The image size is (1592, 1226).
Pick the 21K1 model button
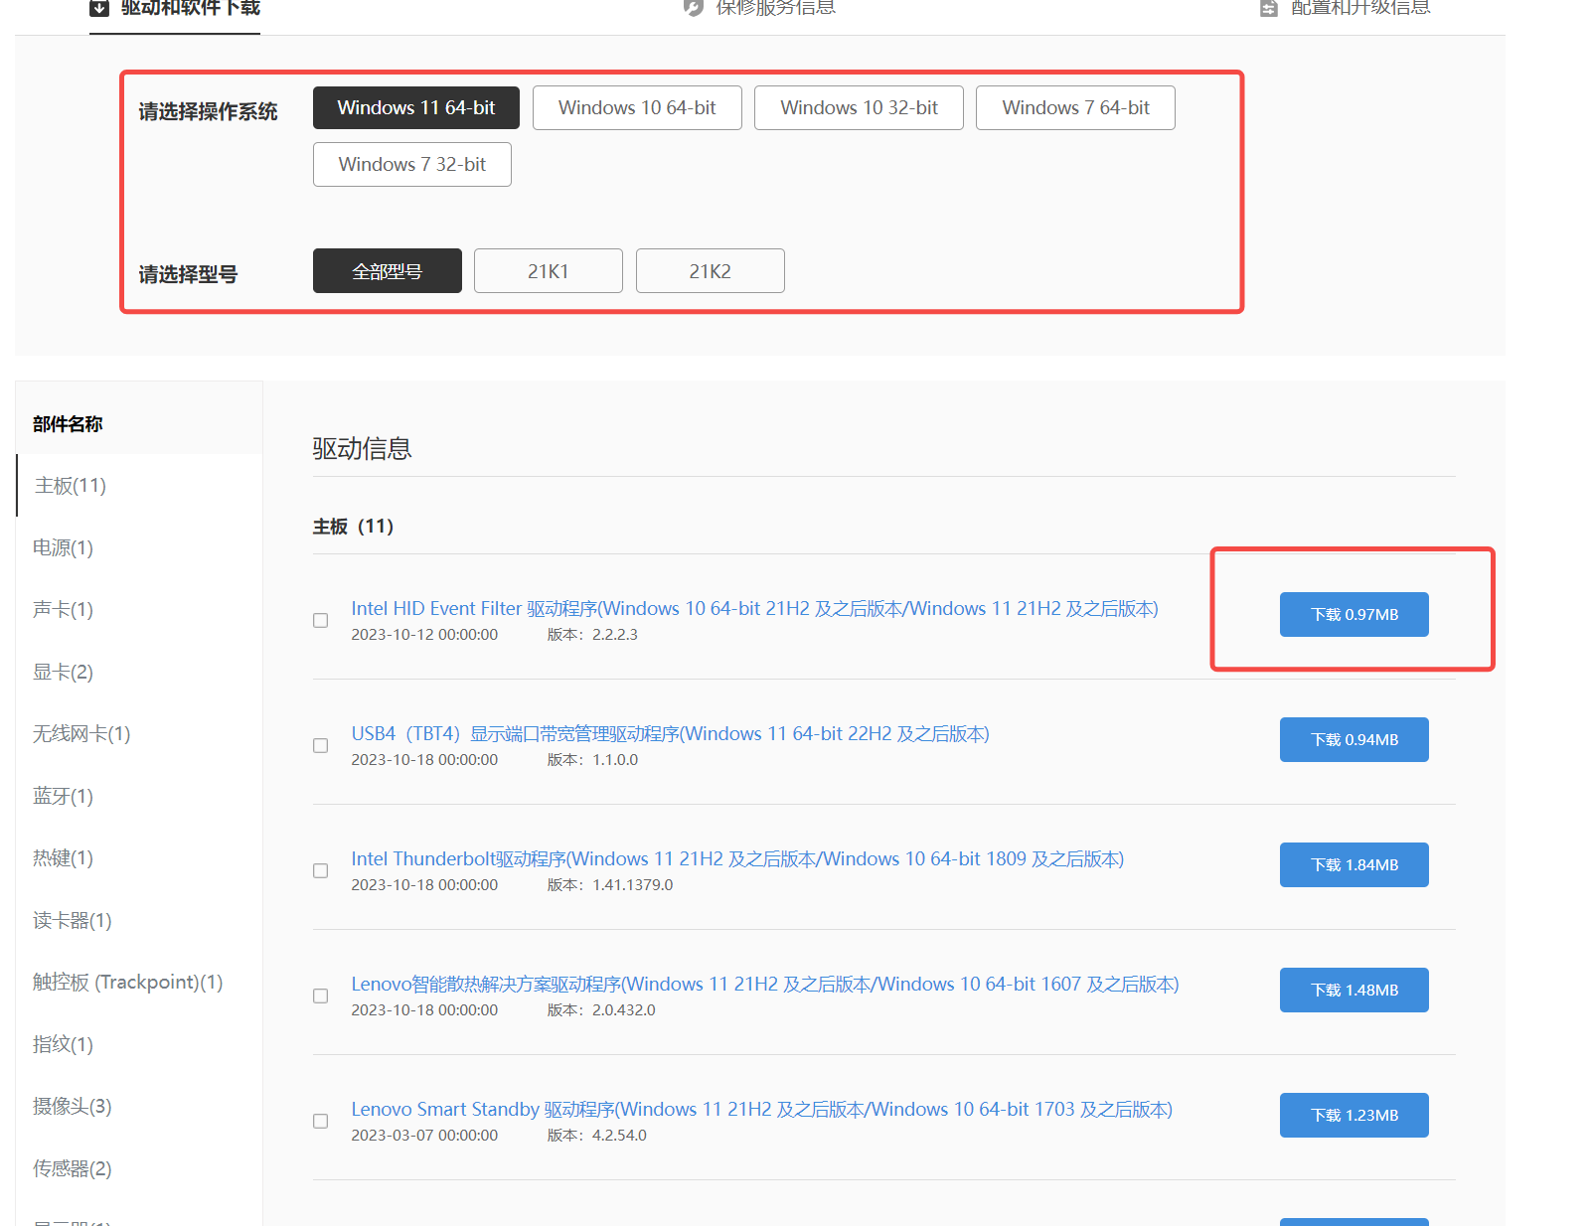point(548,271)
